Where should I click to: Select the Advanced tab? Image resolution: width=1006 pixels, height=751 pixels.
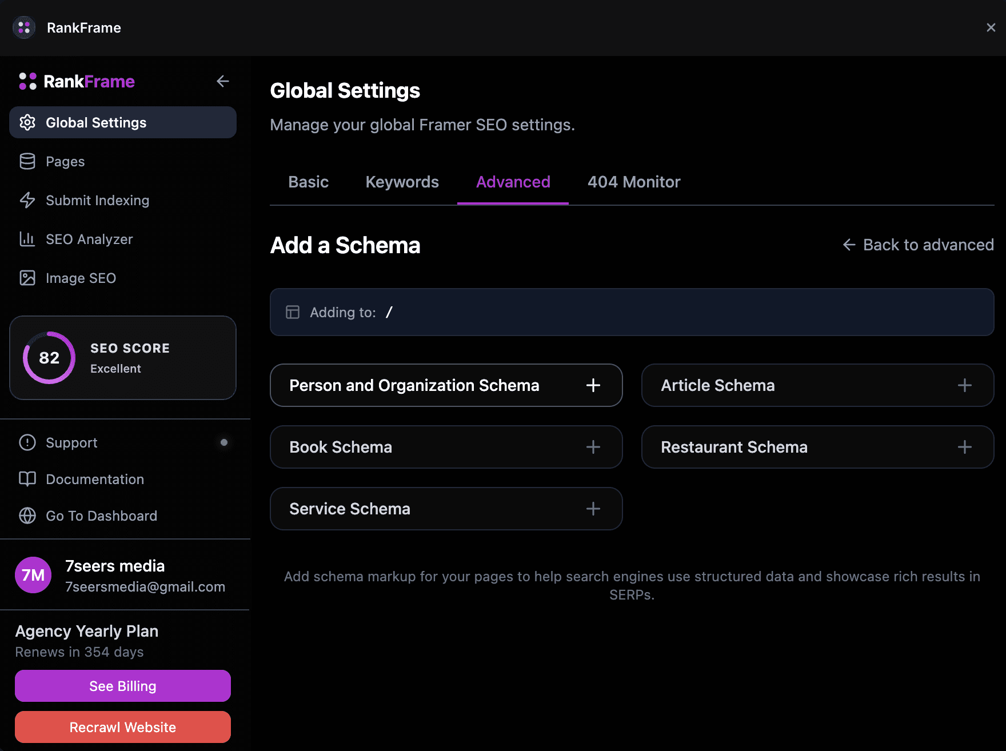[x=513, y=182]
